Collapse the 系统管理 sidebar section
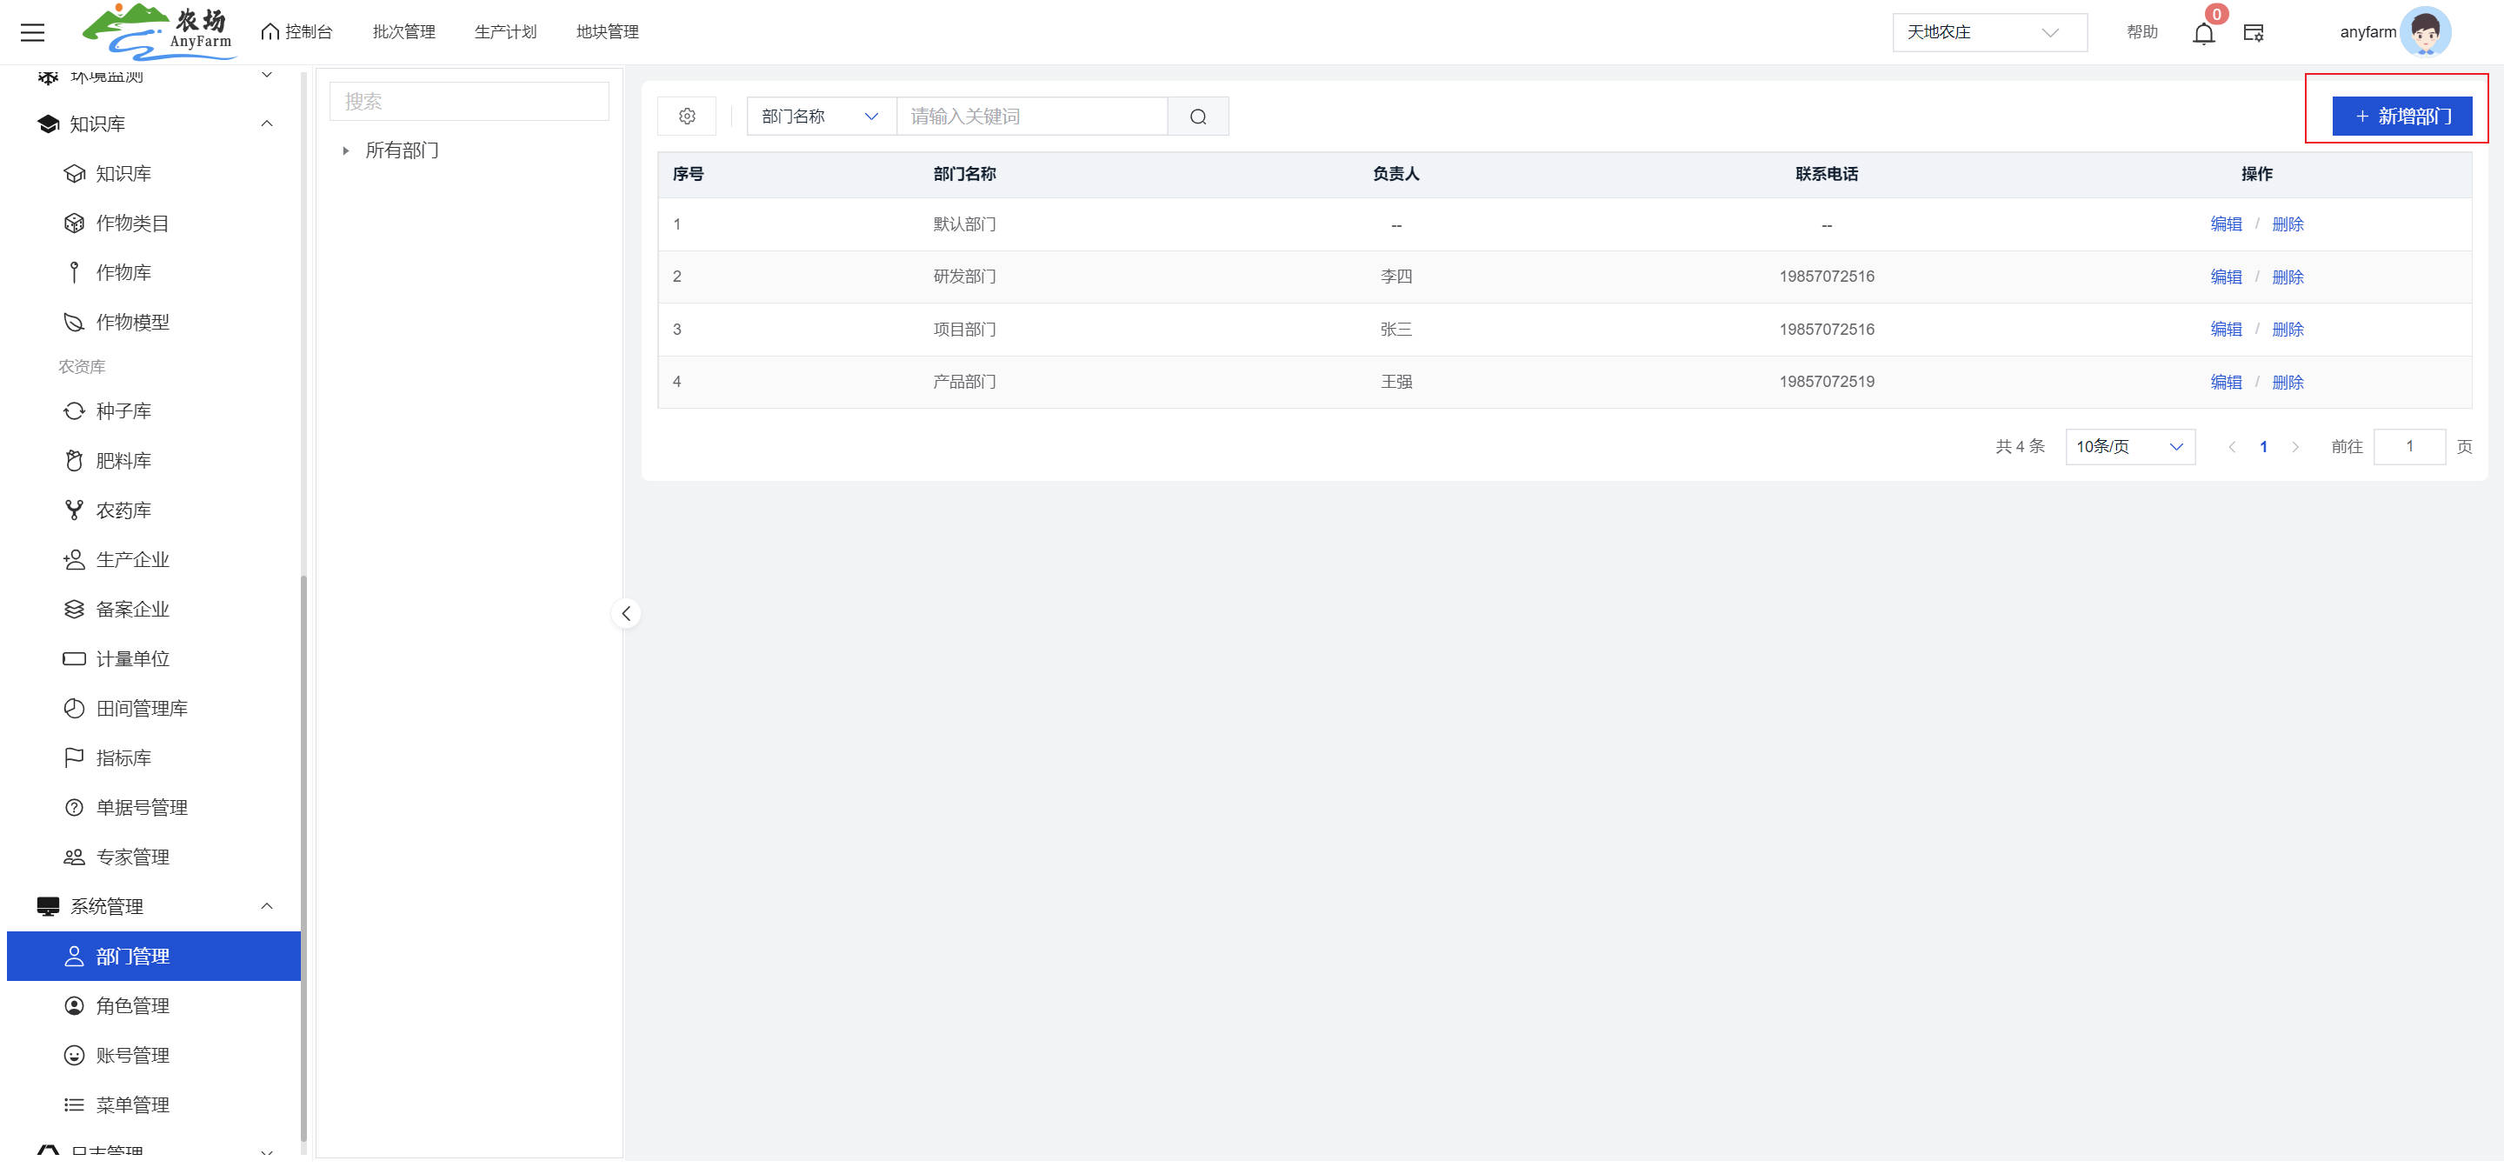 click(266, 907)
